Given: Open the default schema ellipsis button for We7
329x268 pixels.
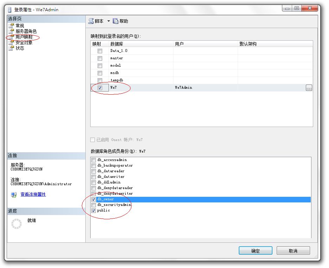Looking at the screenshot, I should point(309,88).
